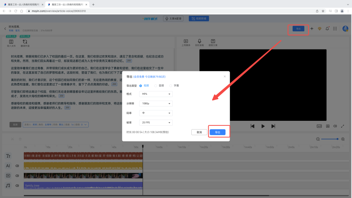Click 取消 to cancel export

click(x=199, y=132)
